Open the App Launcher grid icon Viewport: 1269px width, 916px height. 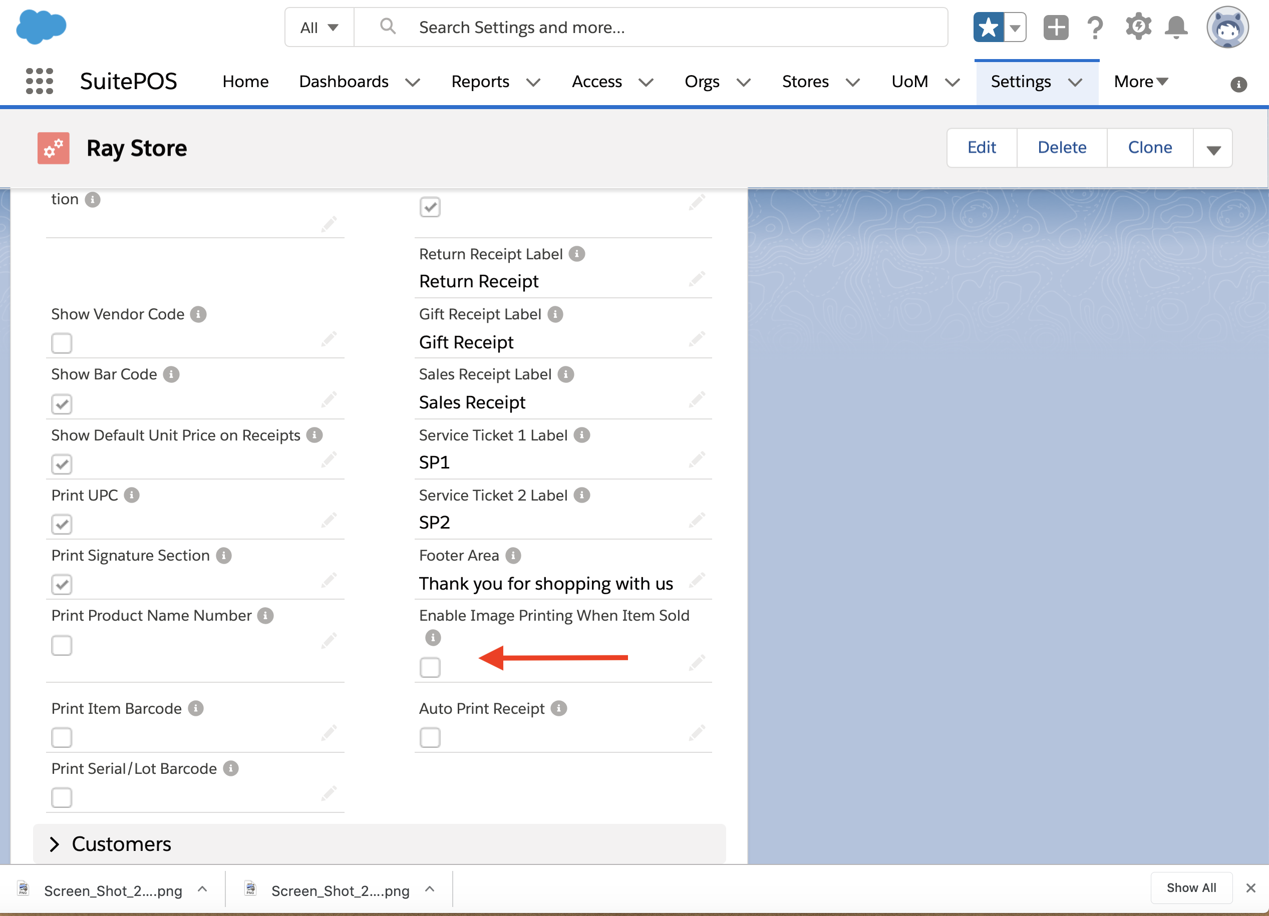coord(39,82)
